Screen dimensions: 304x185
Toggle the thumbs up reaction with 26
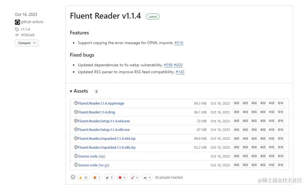83,178
